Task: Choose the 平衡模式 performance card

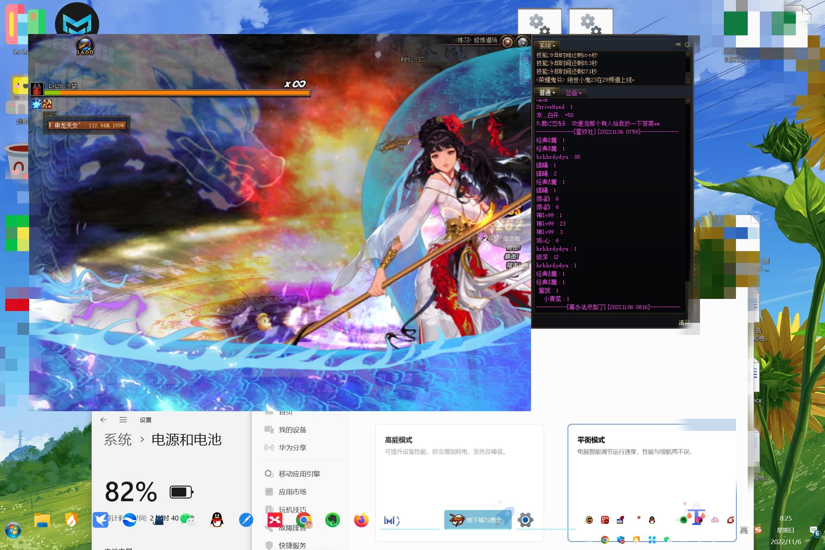Action: coord(652,483)
